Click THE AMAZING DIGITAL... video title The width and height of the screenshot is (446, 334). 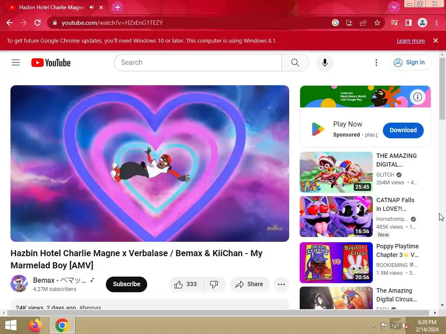point(396,160)
